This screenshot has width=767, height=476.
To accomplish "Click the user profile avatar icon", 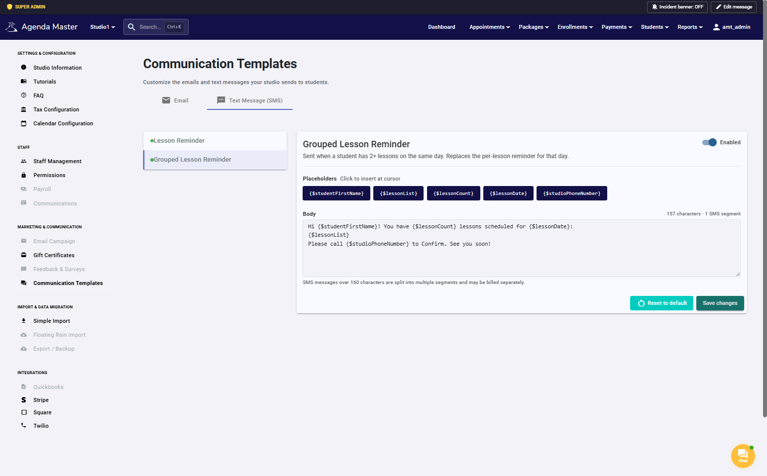I will [x=716, y=27].
